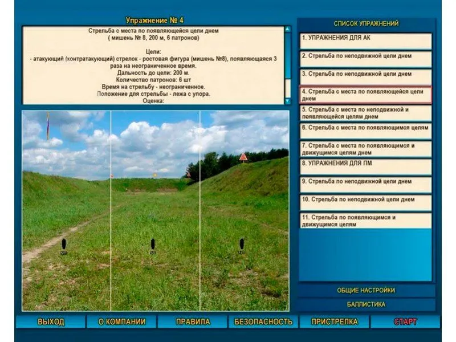Select exercise 6 по появляющимся целям
456x342 pixels.
point(365,129)
